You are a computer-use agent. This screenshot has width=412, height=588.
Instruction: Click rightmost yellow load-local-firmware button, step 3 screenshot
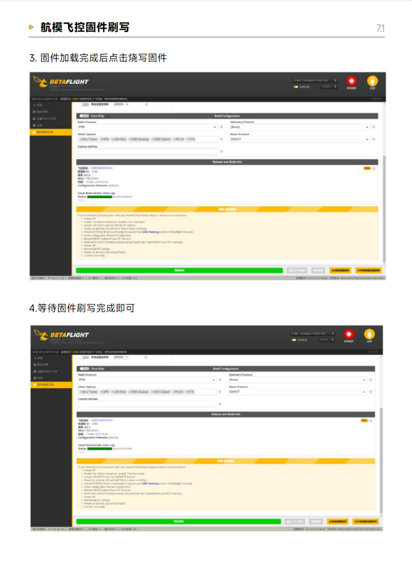click(x=368, y=271)
